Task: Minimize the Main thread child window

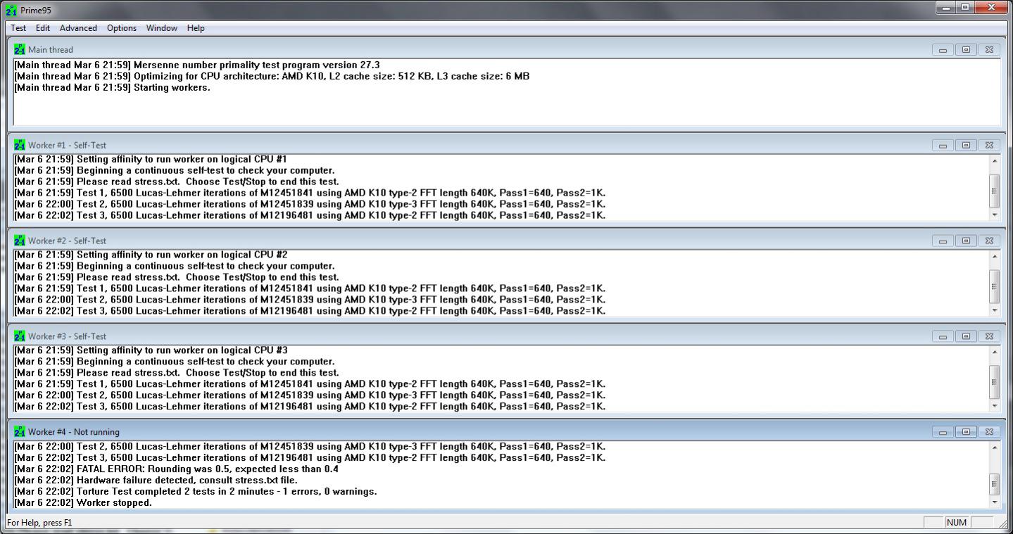Action: click(943, 50)
